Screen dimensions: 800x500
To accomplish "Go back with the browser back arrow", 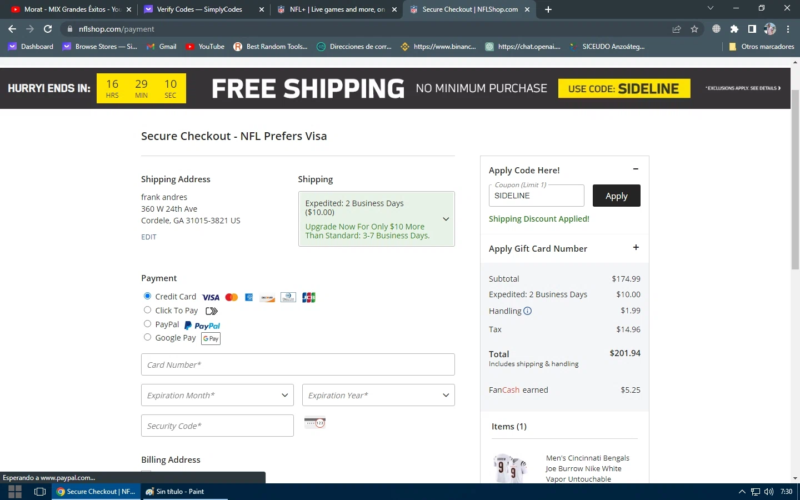I will pyautogui.click(x=12, y=29).
